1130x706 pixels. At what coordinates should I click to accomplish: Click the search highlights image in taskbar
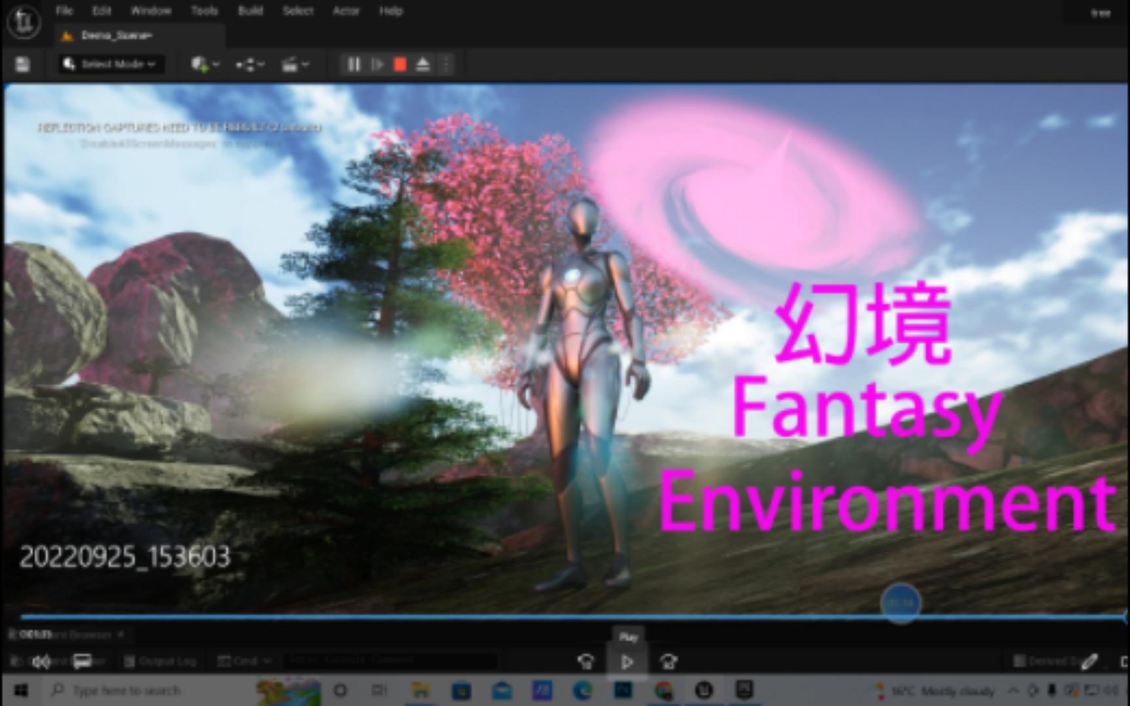(290, 692)
